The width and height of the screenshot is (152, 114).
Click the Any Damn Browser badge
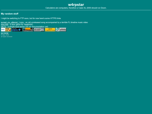tap(39, 30)
